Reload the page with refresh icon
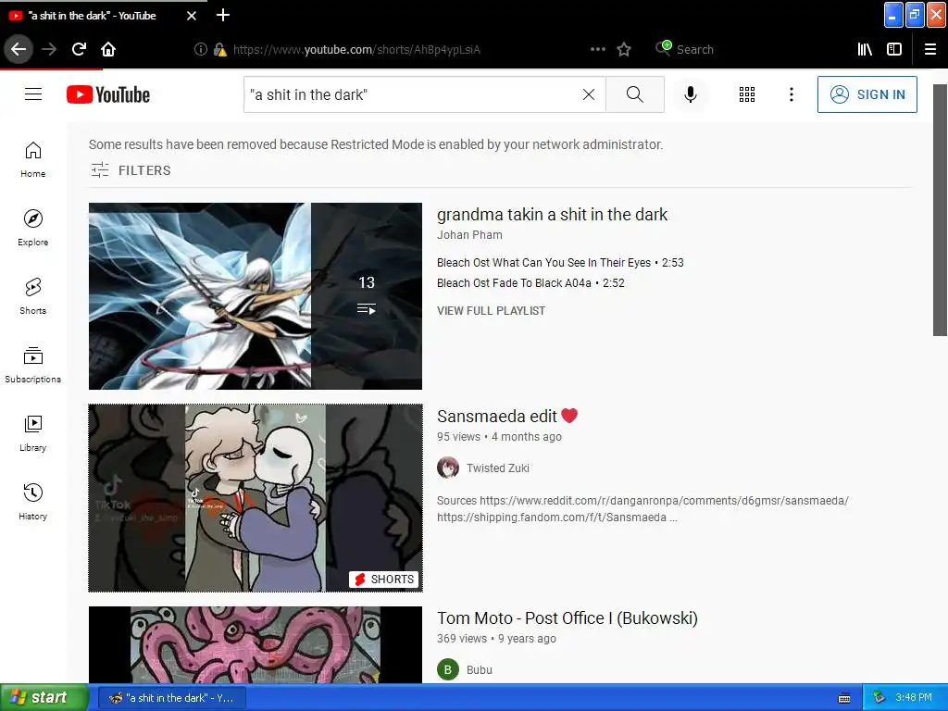Screen dimensions: 948x711 [80, 50]
